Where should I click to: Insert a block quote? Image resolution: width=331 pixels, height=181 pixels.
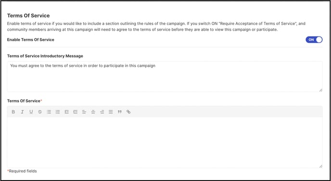[x=120, y=112]
